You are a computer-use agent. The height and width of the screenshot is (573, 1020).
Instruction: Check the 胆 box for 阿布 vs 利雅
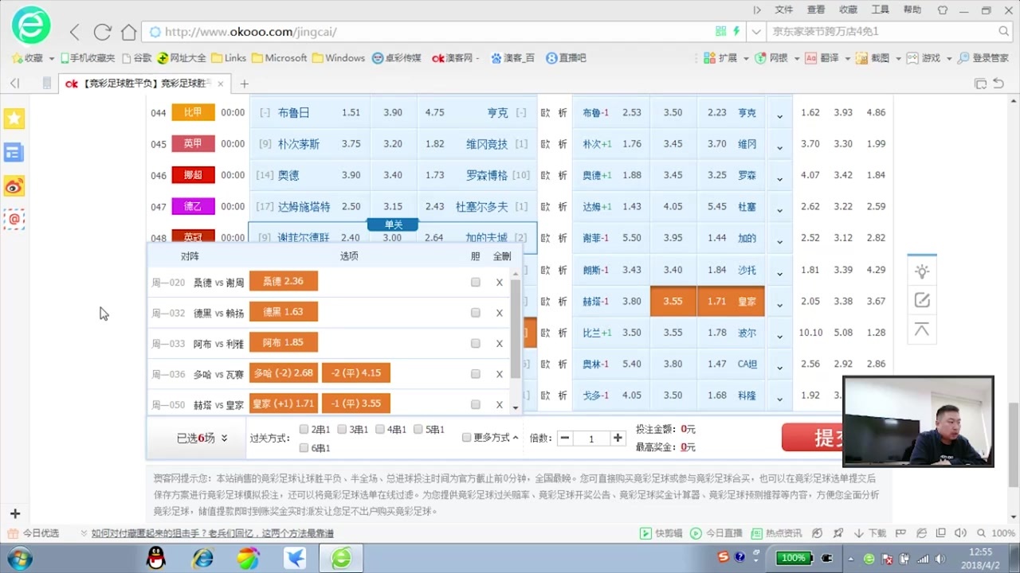tap(476, 343)
